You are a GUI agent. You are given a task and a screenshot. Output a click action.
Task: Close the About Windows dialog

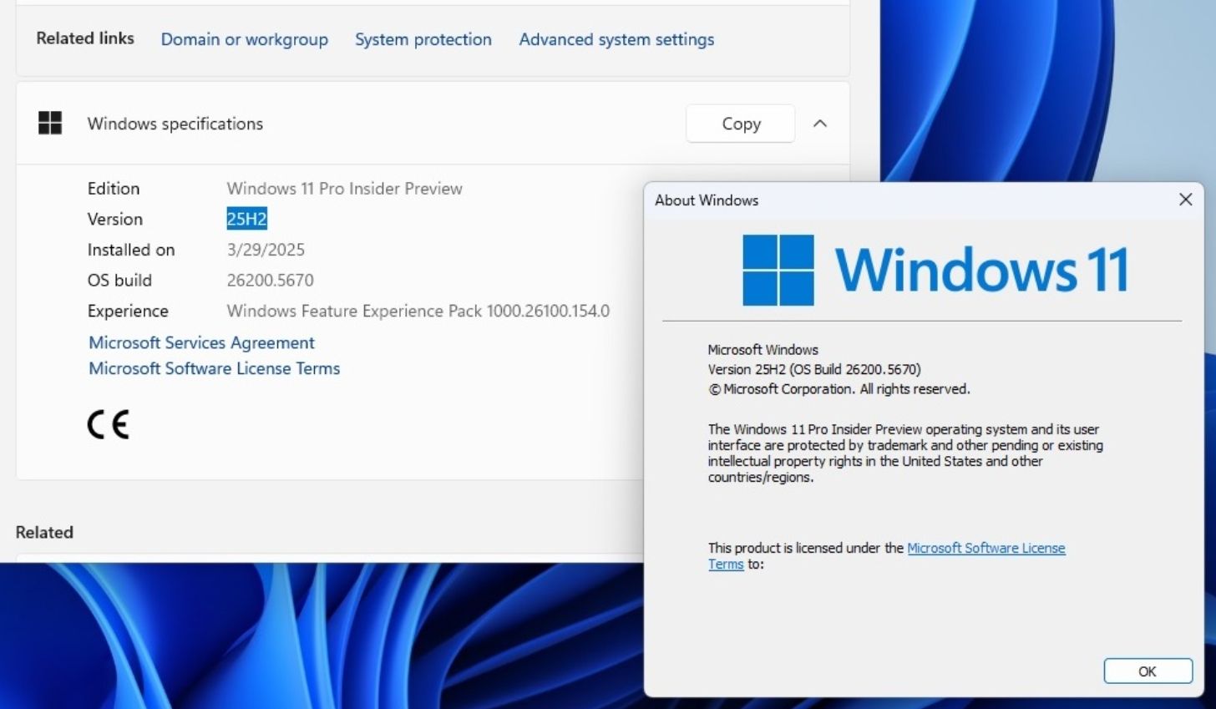coord(1185,200)
